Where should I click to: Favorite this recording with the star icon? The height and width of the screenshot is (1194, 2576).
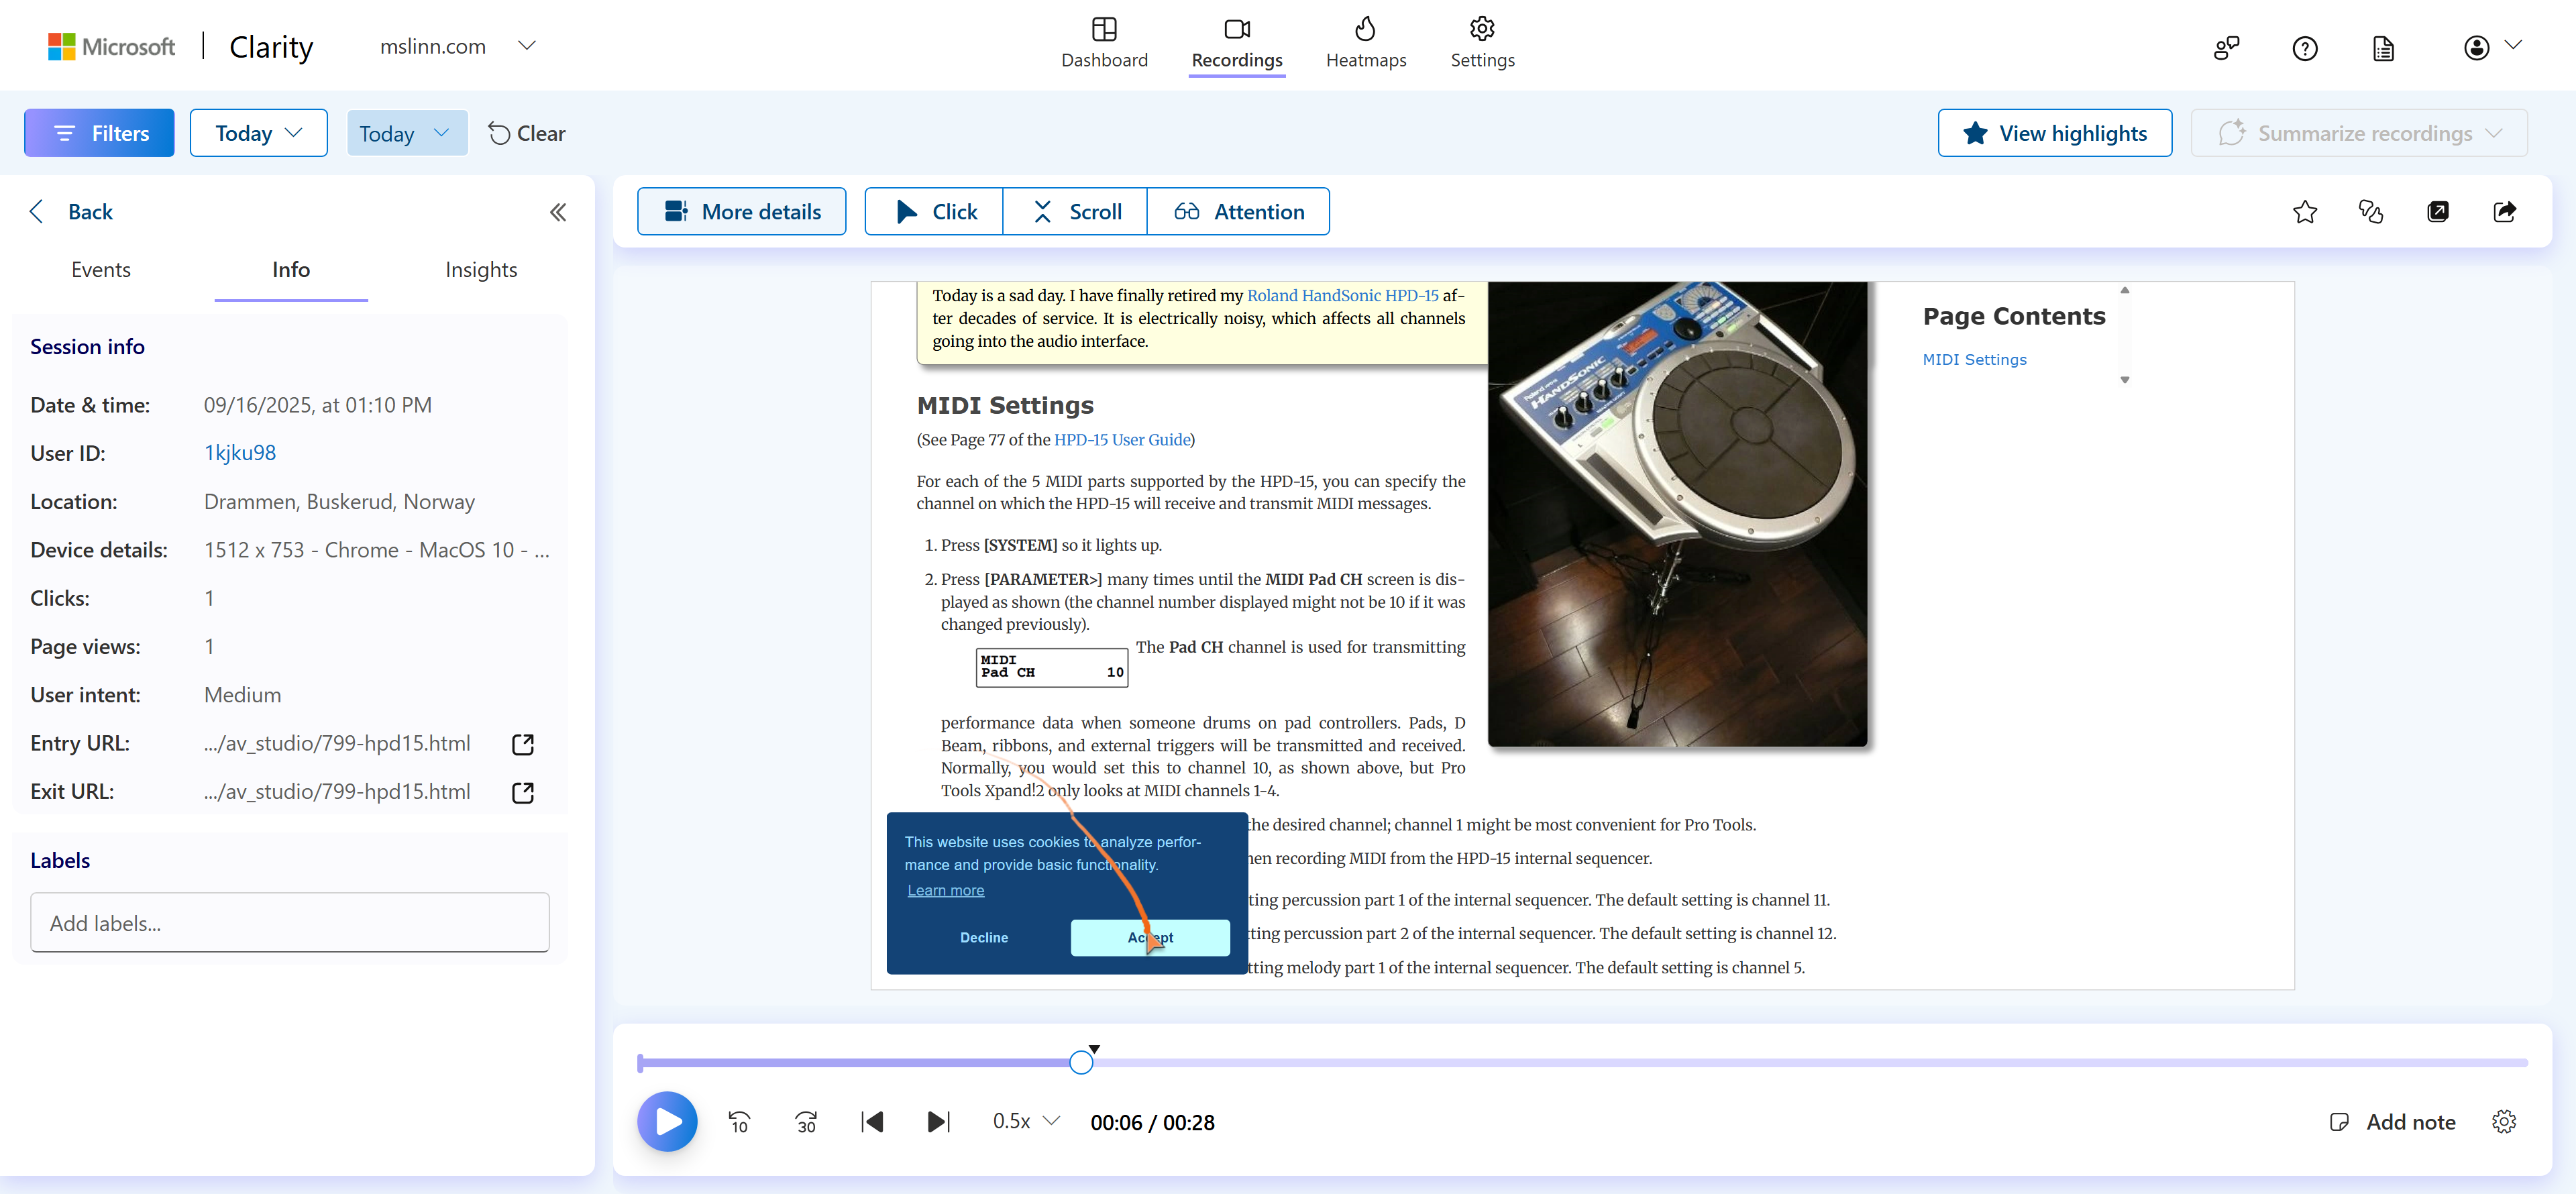point(2304,211)
